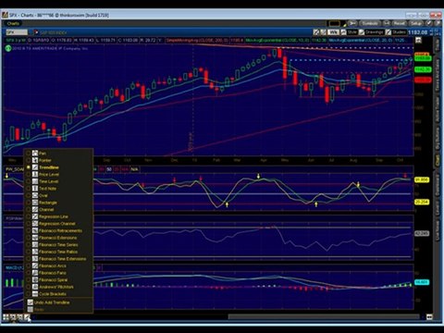The width and height of the screenshot is (444, 333).
Task: Click the 1182.08 last price display
Action: [x=418, y=32]
